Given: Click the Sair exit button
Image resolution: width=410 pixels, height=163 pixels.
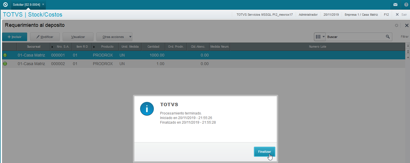Looking at the screenshot, I should (x=401, y=14).
